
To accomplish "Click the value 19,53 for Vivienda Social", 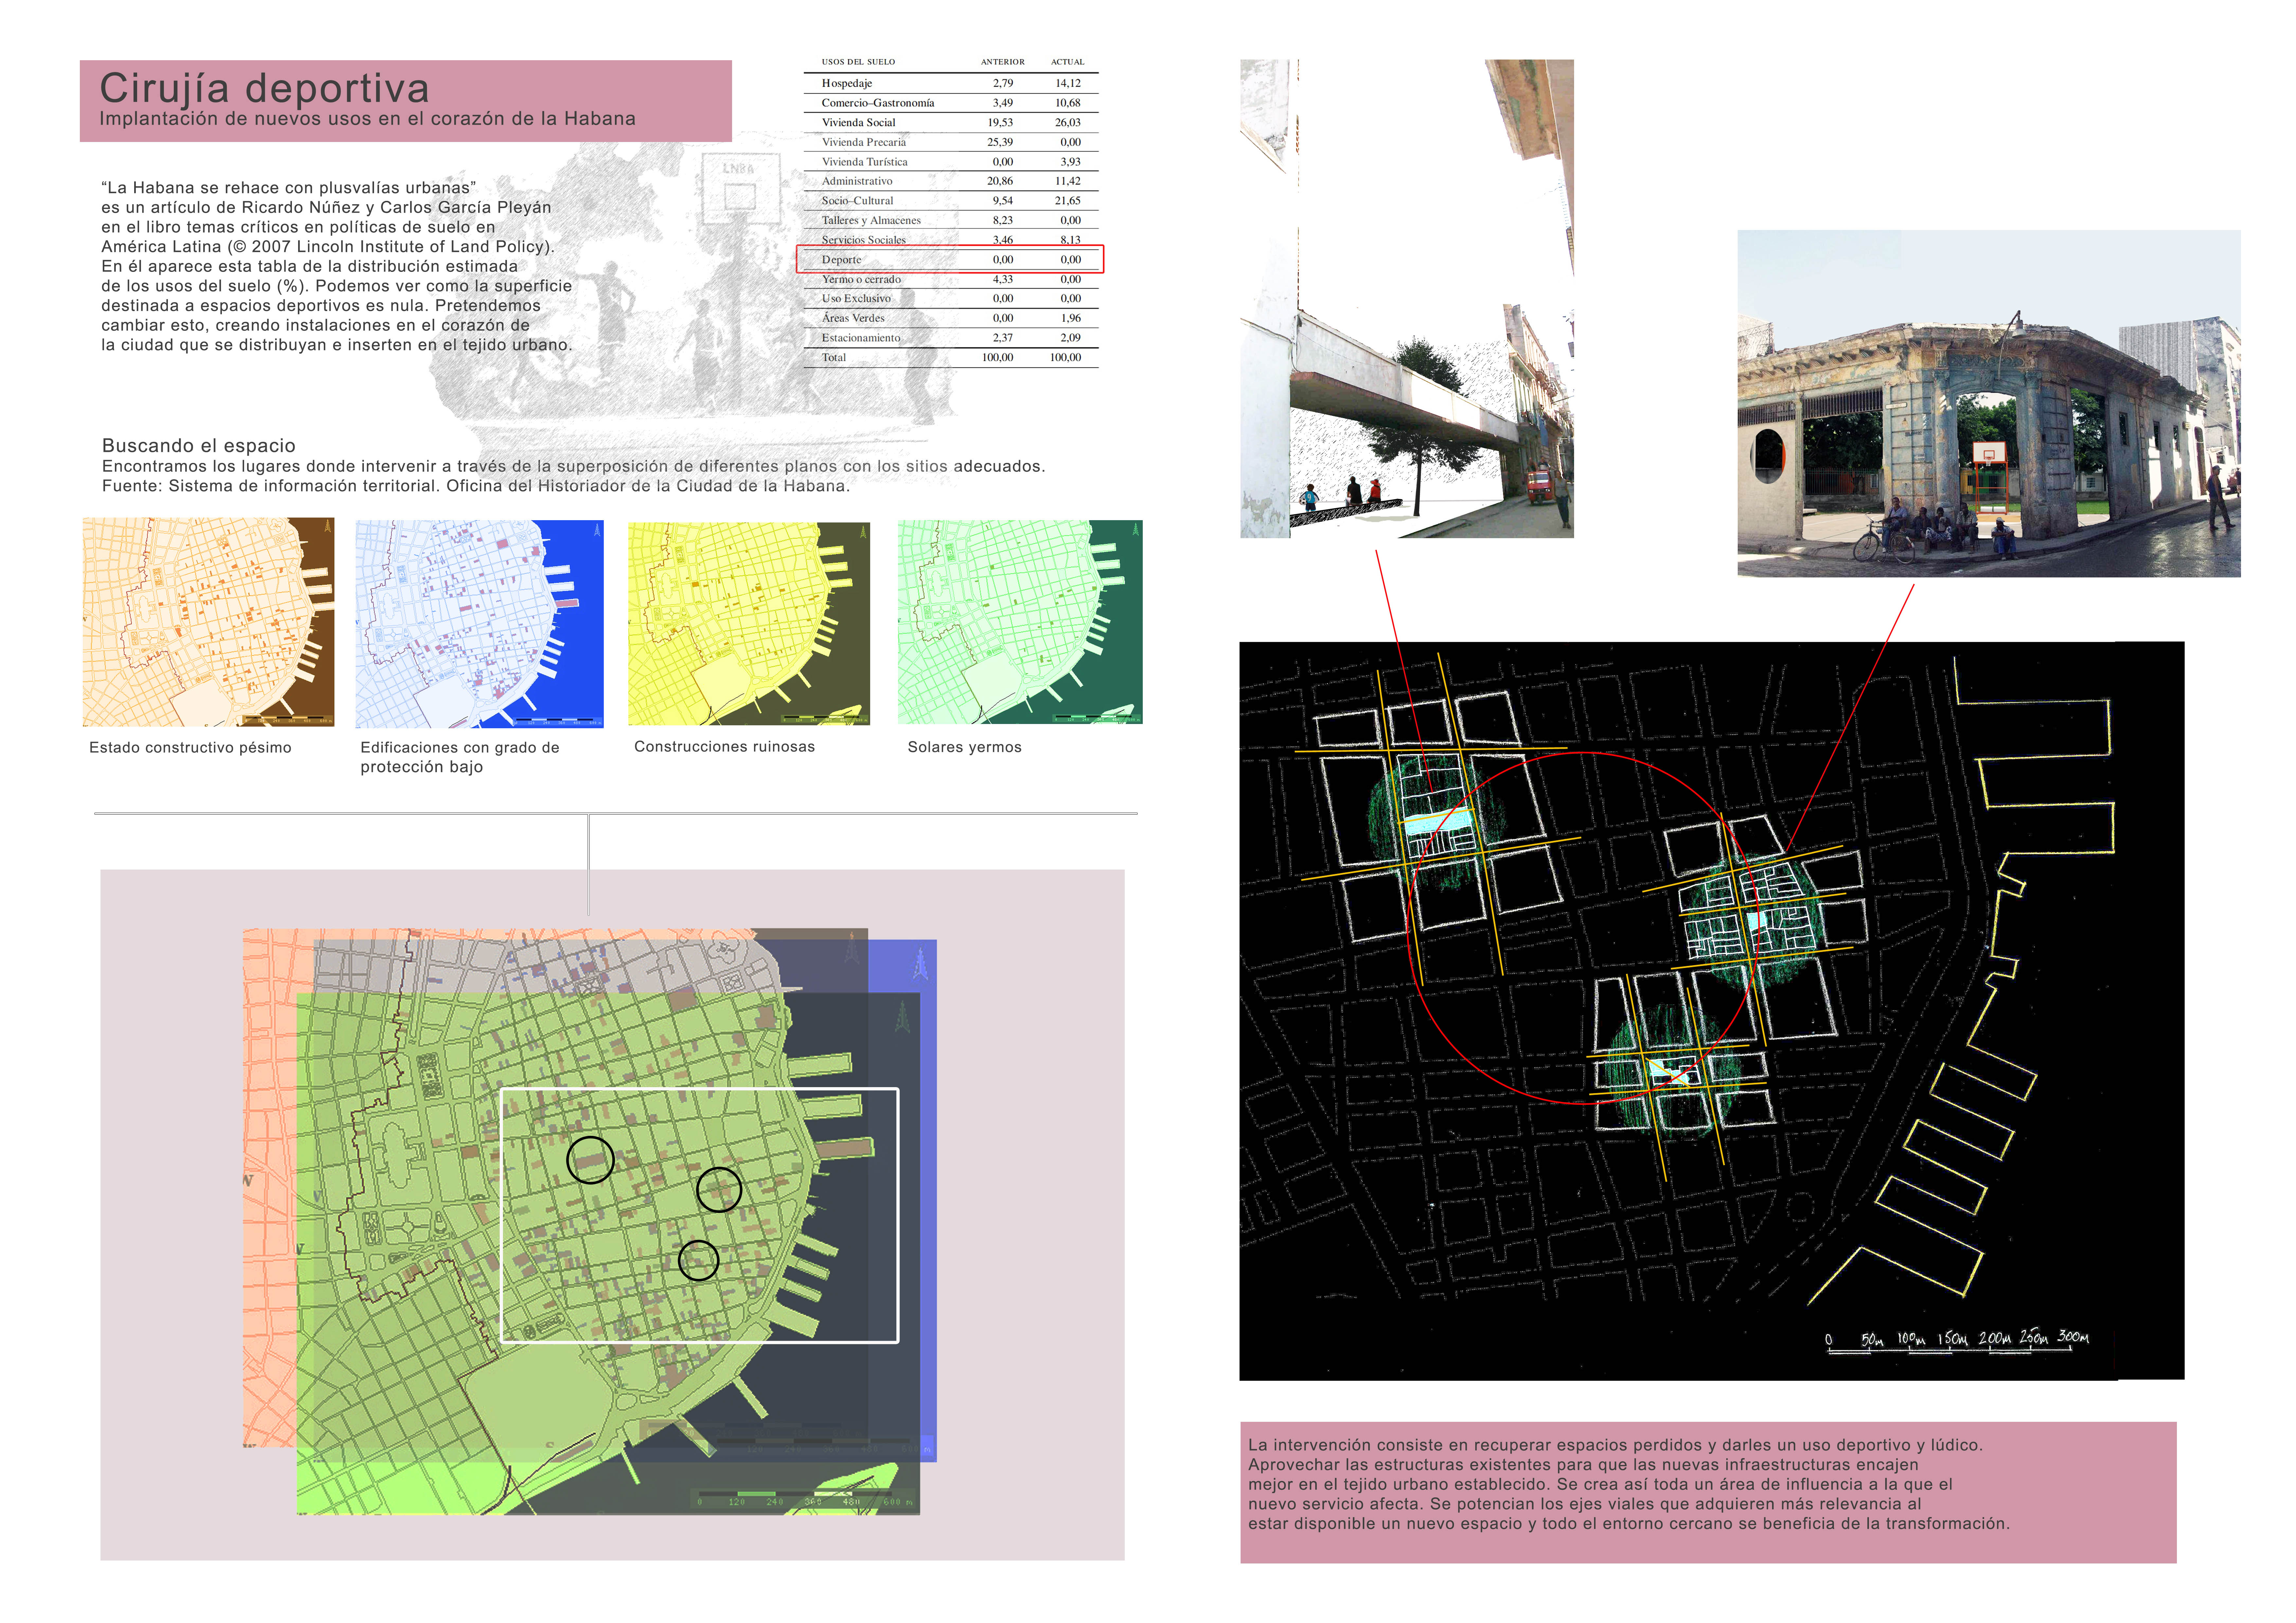I will tap(1000, 123).
